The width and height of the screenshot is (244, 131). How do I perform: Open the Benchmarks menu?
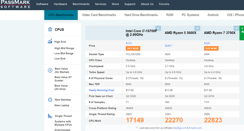(81, 4)
